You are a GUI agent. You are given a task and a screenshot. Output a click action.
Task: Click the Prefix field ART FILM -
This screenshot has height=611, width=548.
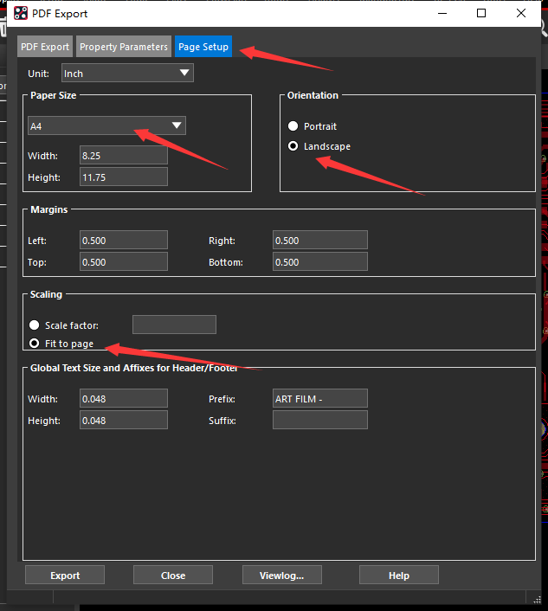[x=320, y=399]
